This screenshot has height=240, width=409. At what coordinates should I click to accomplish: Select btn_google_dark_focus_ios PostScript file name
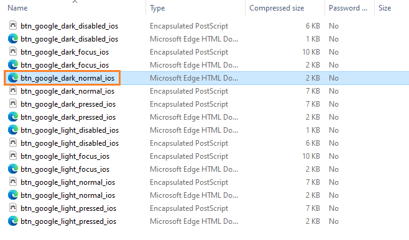pos(65,52)
